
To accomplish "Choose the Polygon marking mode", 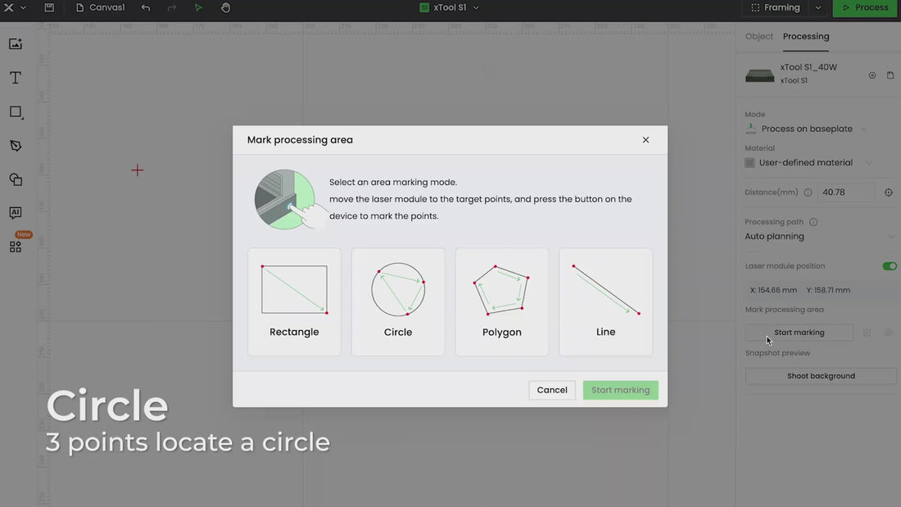I will pyautogui.click(x=502, y=302).
